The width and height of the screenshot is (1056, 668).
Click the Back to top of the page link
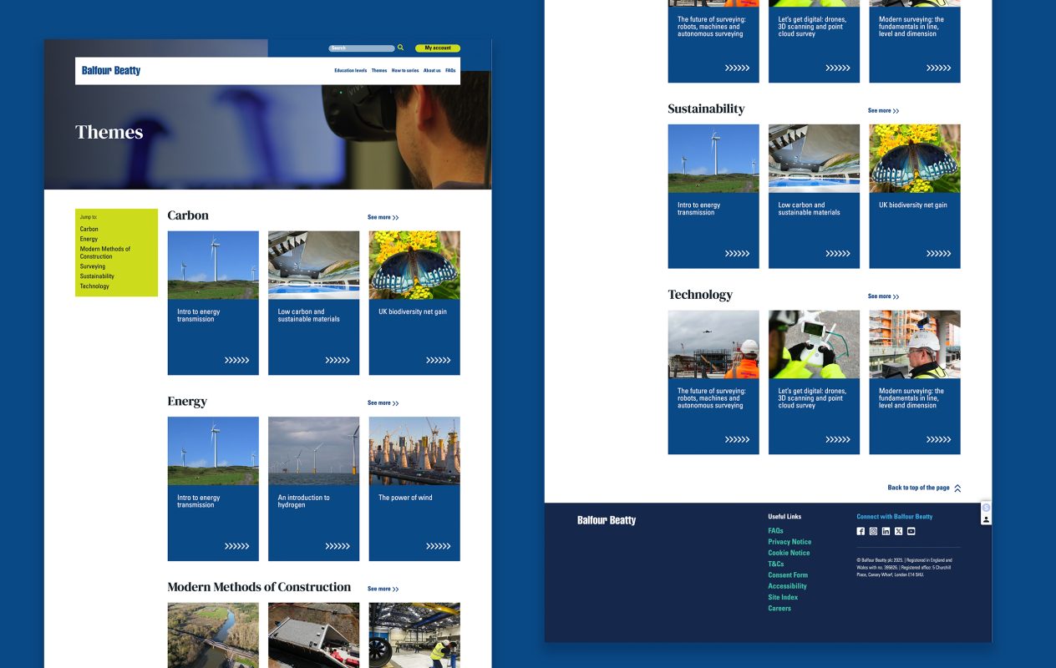click(918, 488)
